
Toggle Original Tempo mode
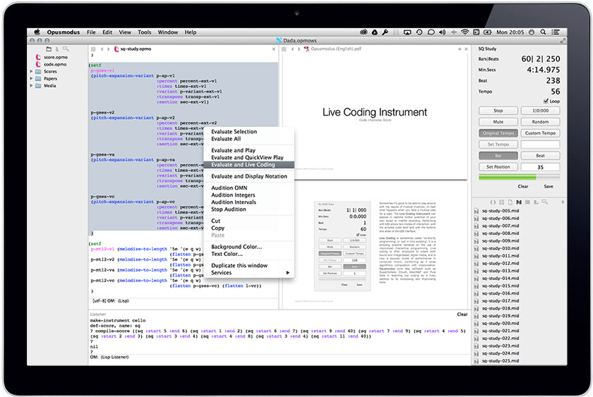click(498, 133)
